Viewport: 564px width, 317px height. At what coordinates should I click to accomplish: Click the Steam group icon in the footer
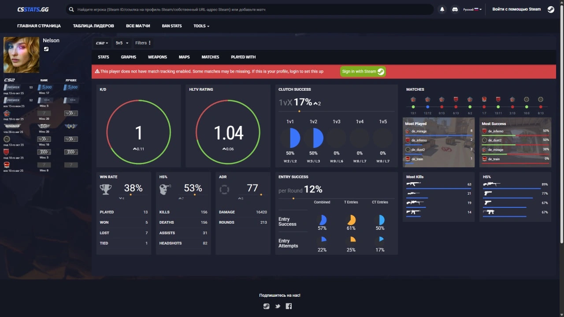click(x=266, y=306)
